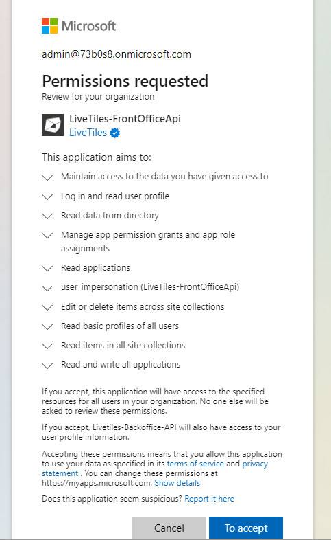Expand the user_impersonation permission chevron
Screen dimensions: 331x540
pyautogui.click(x=47, y=288)
